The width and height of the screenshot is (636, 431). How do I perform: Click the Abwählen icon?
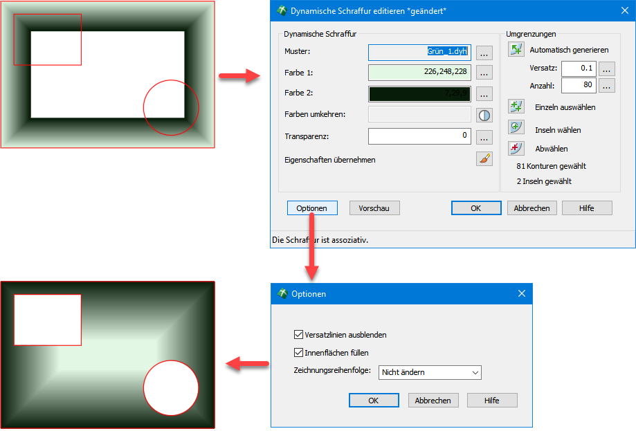(x=516, y=148)
